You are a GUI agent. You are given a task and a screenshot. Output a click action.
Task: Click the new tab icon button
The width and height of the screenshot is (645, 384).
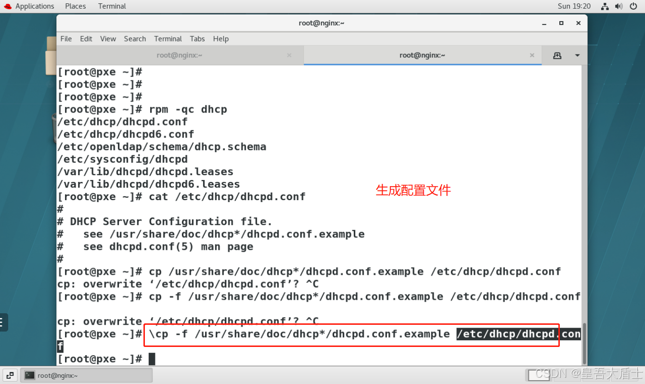click(557, 55)
